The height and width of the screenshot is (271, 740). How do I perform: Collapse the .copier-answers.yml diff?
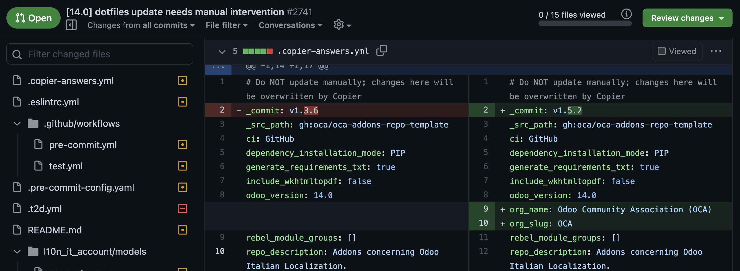pyautogui.click(x=222, y=51)
